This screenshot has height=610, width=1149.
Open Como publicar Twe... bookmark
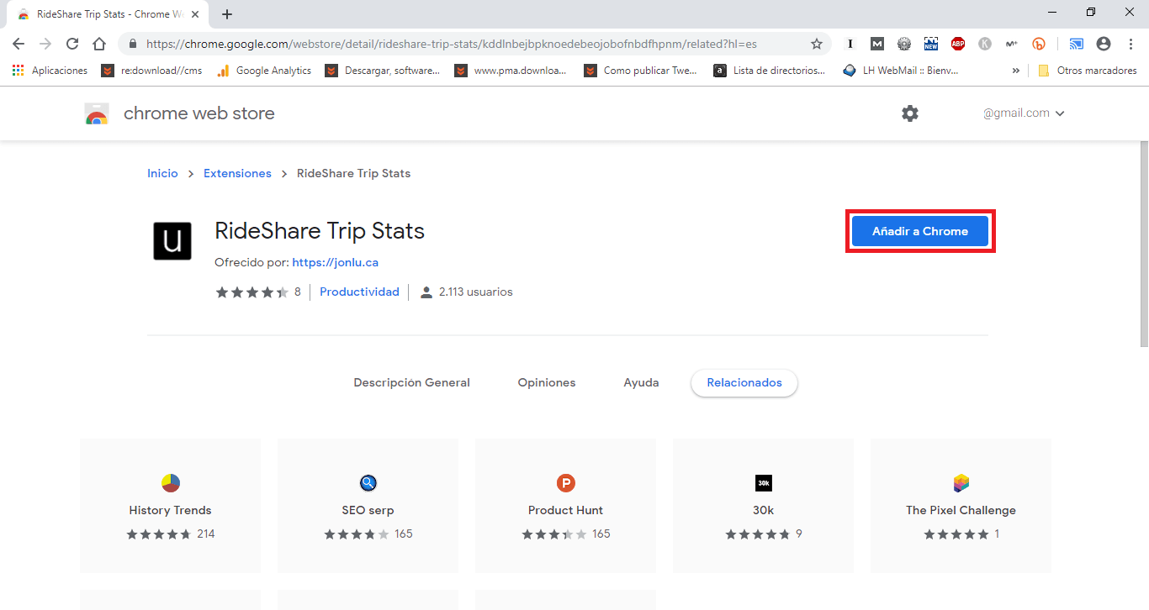[x=641, y=71]
